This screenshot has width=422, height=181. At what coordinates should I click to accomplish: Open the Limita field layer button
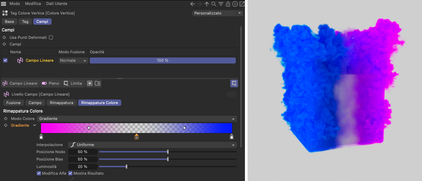(x=73, y=84)
